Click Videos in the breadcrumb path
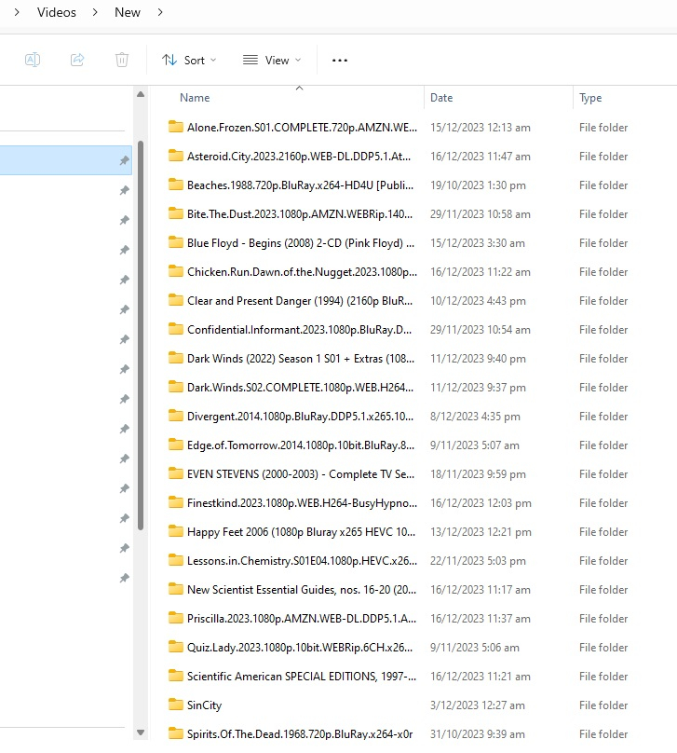Screen dimensions: 677x753 tap(57, 12)
